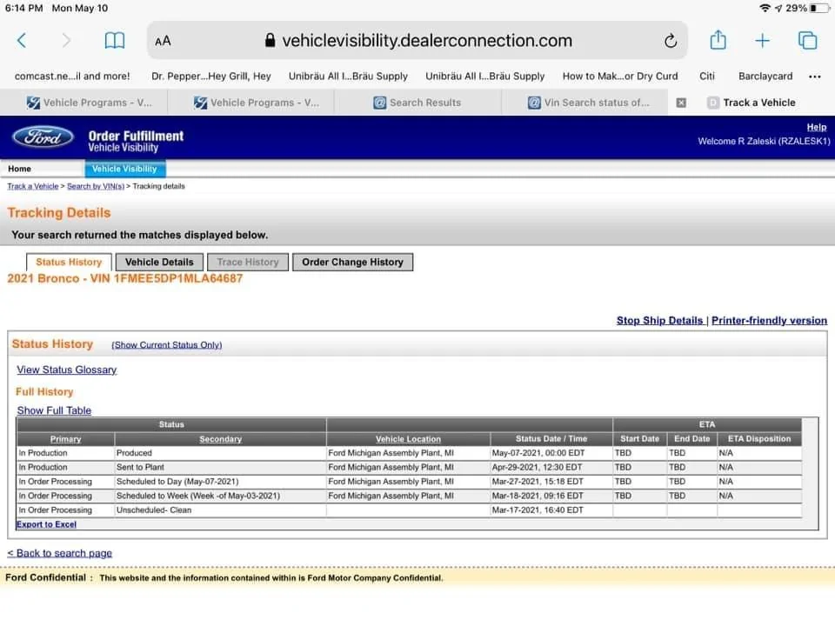Open the Vehicle Details tab
Image resolution: width=835 pixels, height=626 pixels.
click(x=159, y=262)
